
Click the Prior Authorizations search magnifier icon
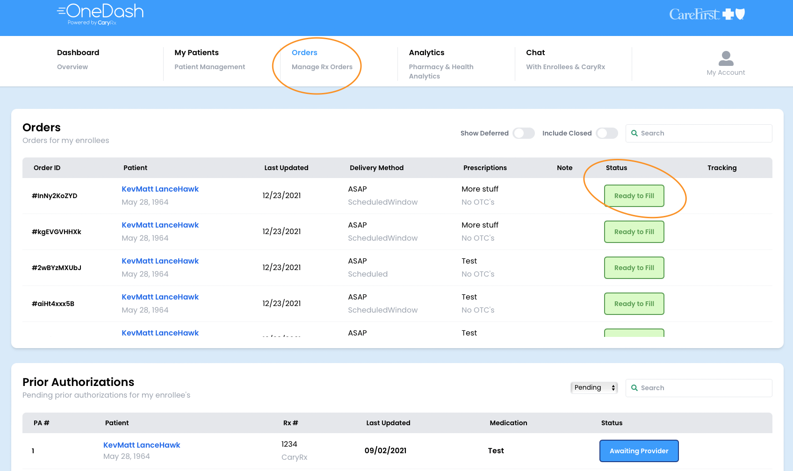[634, 388]
